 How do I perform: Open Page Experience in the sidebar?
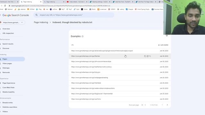(9, 83)
